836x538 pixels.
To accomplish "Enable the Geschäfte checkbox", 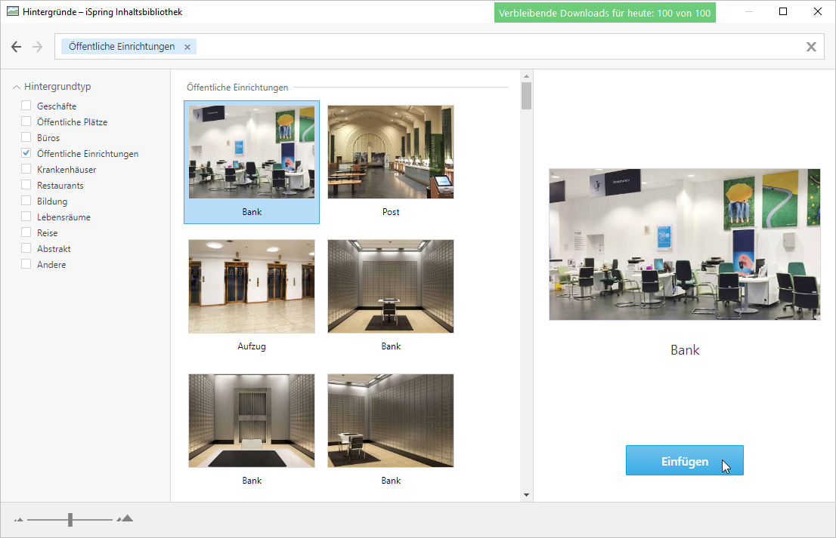I will click(26, 106).
